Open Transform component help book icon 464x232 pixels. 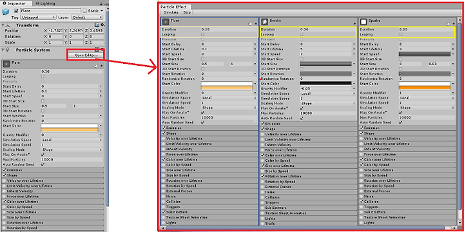pyautogui.click(x=97, y=25)
